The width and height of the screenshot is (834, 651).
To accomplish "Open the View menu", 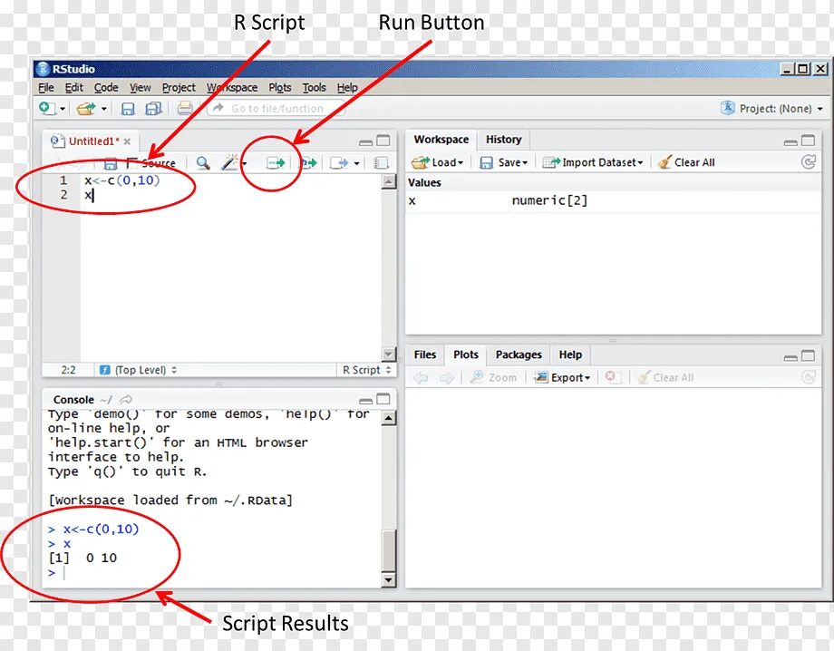I will click(x=140, y=87).
